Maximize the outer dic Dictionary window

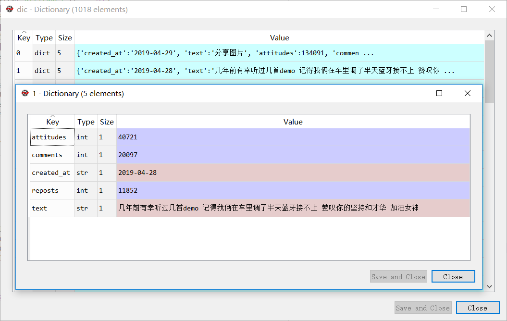464,9
